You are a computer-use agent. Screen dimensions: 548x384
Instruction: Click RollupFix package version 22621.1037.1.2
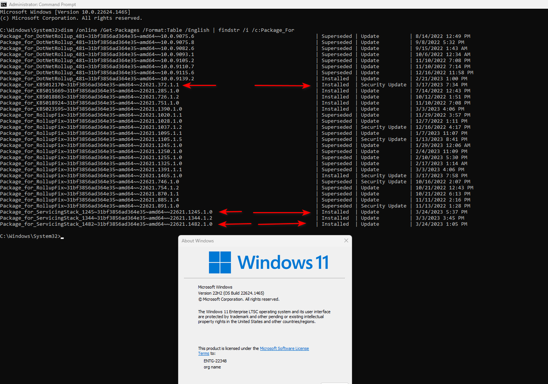click(91, 127)
